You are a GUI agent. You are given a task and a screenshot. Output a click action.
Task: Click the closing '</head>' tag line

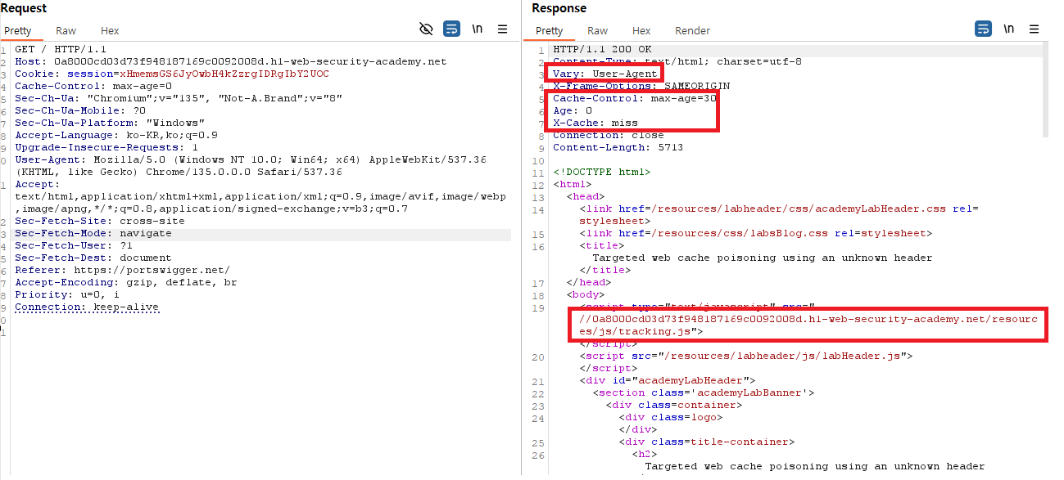[x=589, y=282]
